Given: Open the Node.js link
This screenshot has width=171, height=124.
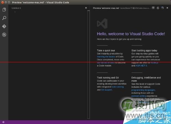Looking at the screenshot, I should coord(155,63).
